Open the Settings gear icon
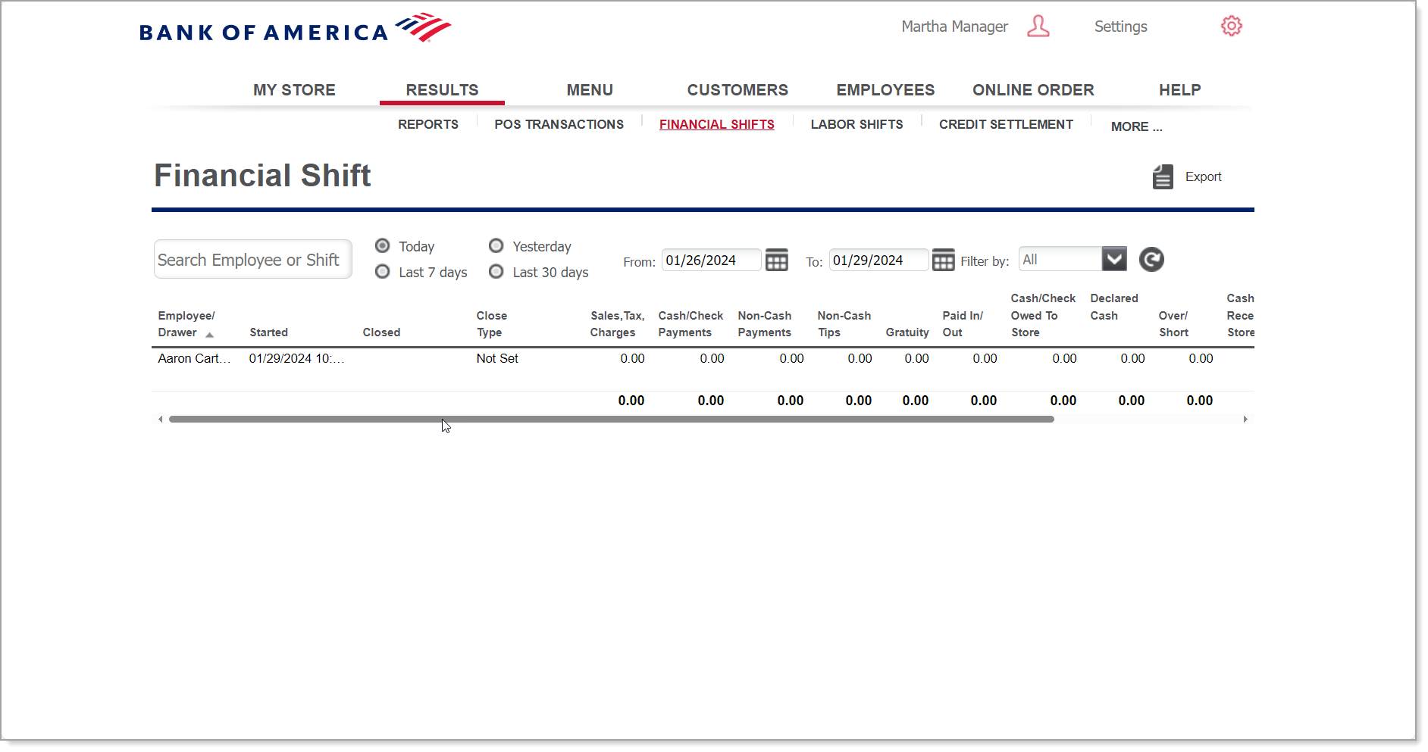 [1231, 25]
